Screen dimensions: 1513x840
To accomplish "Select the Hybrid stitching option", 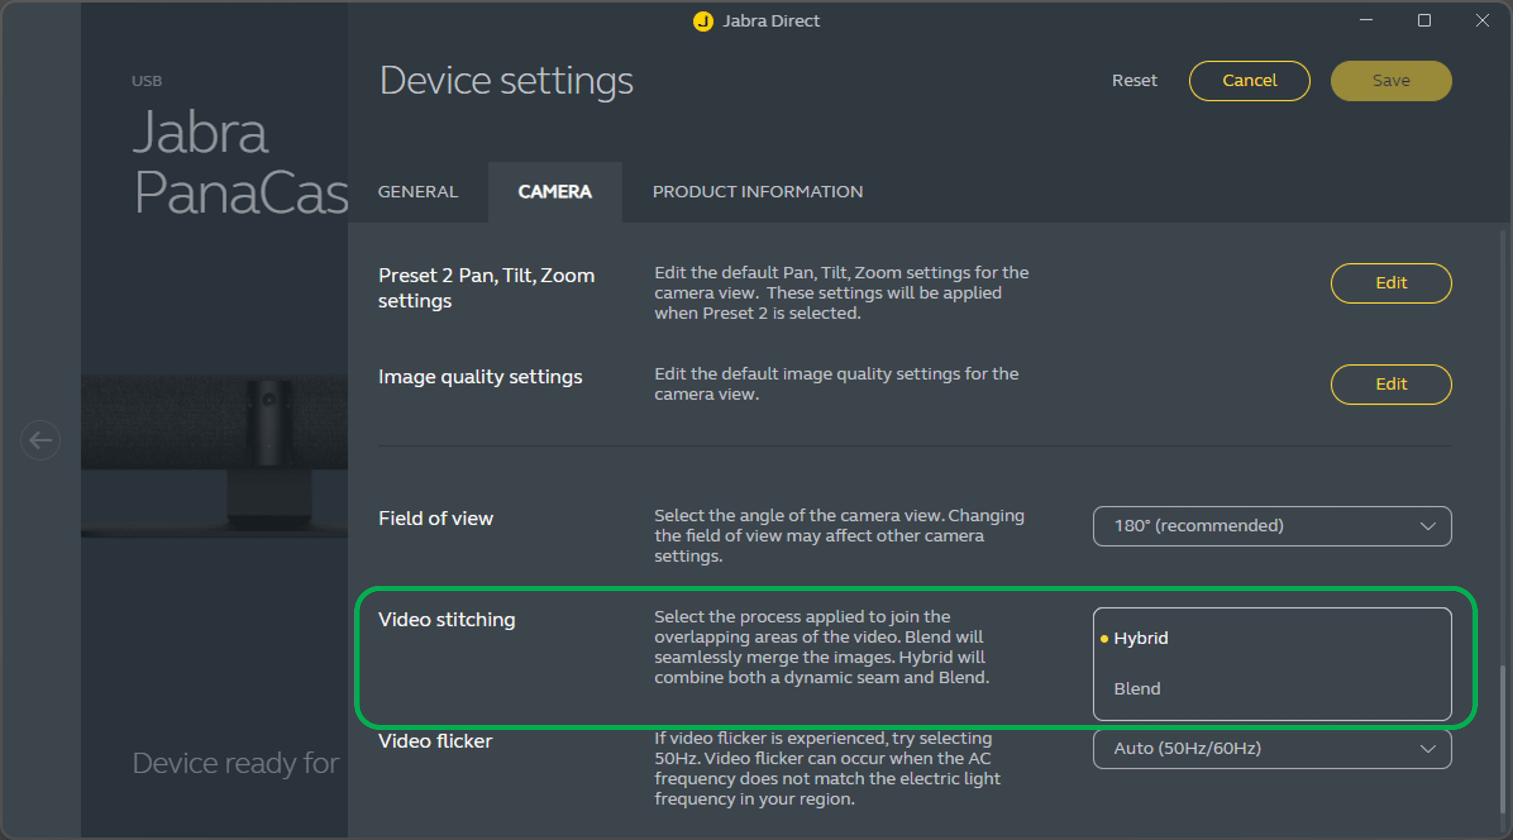I will (x=1141, y=638).
